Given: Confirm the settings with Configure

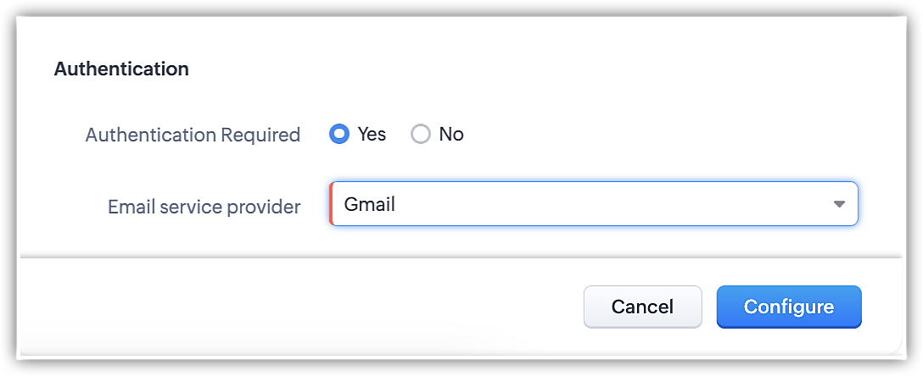Looking at the screenshot, I should pyautogui.click(x=788, y=307).
